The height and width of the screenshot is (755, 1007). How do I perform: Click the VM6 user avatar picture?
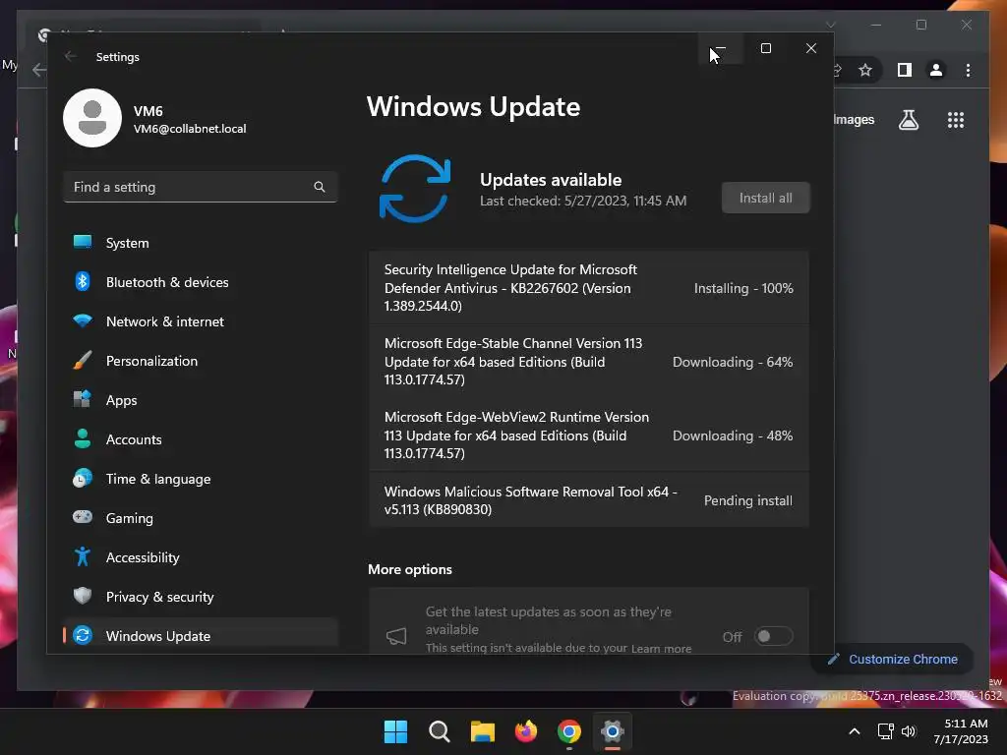(92, 118)
